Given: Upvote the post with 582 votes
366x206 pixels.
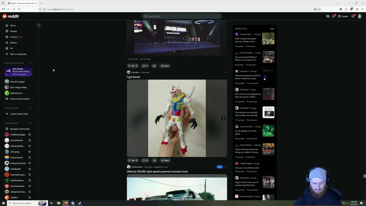Looking at the screenshot, I should (x=129, y=66).
